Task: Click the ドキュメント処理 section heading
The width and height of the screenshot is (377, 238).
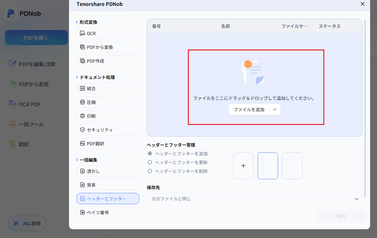Action: 97,77
